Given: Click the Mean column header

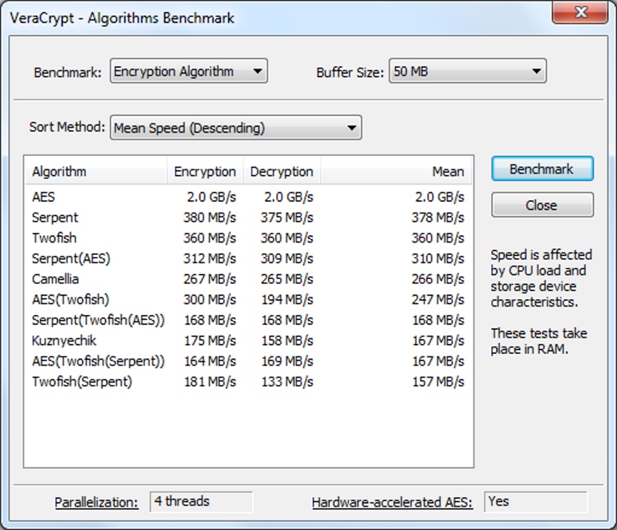Looking at the screenshot, I should [x=396, y=172].
